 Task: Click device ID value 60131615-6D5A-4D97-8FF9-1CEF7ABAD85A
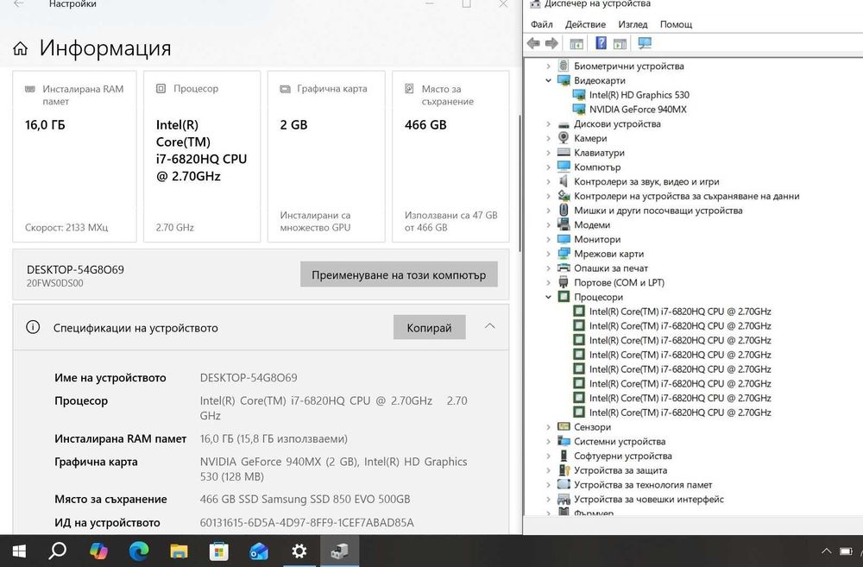click(306, 522)
